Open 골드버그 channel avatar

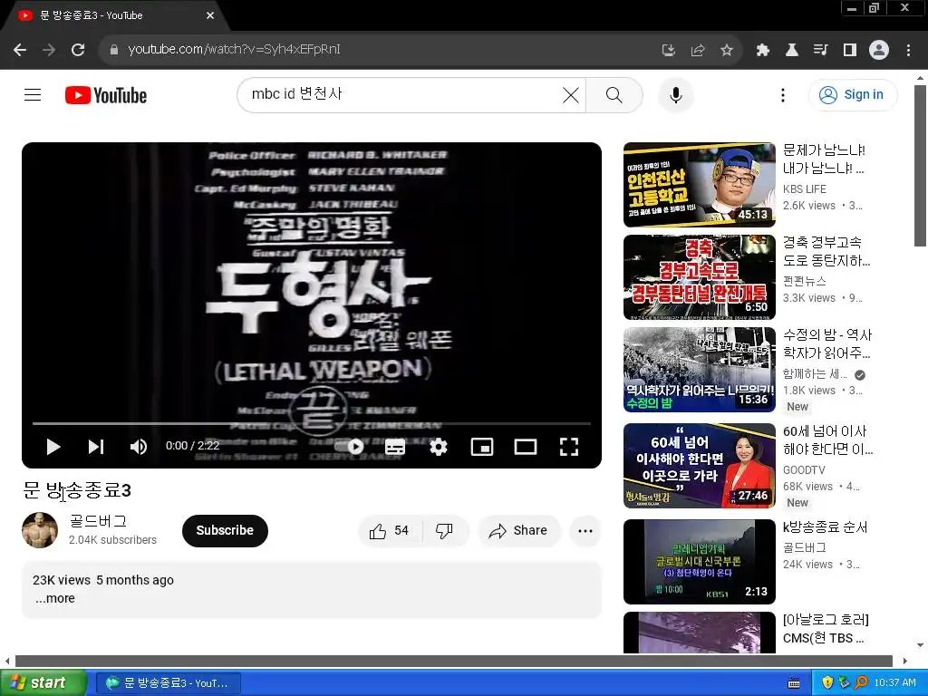[x=40, y=530]
